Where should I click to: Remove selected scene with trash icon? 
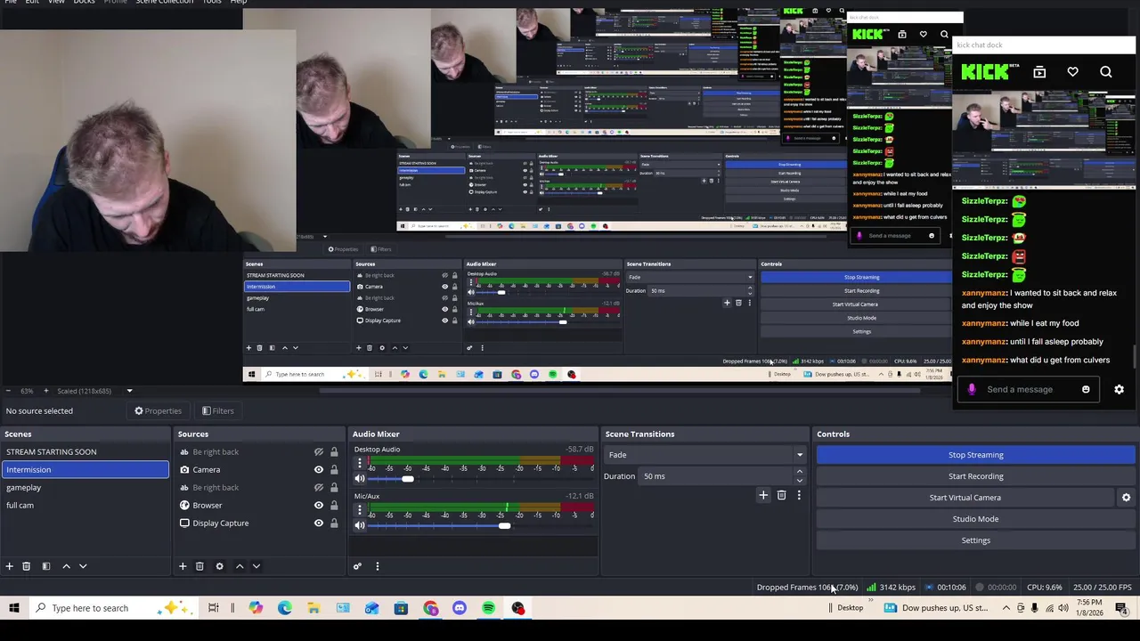pyautogui.click(x=26, y=566)
